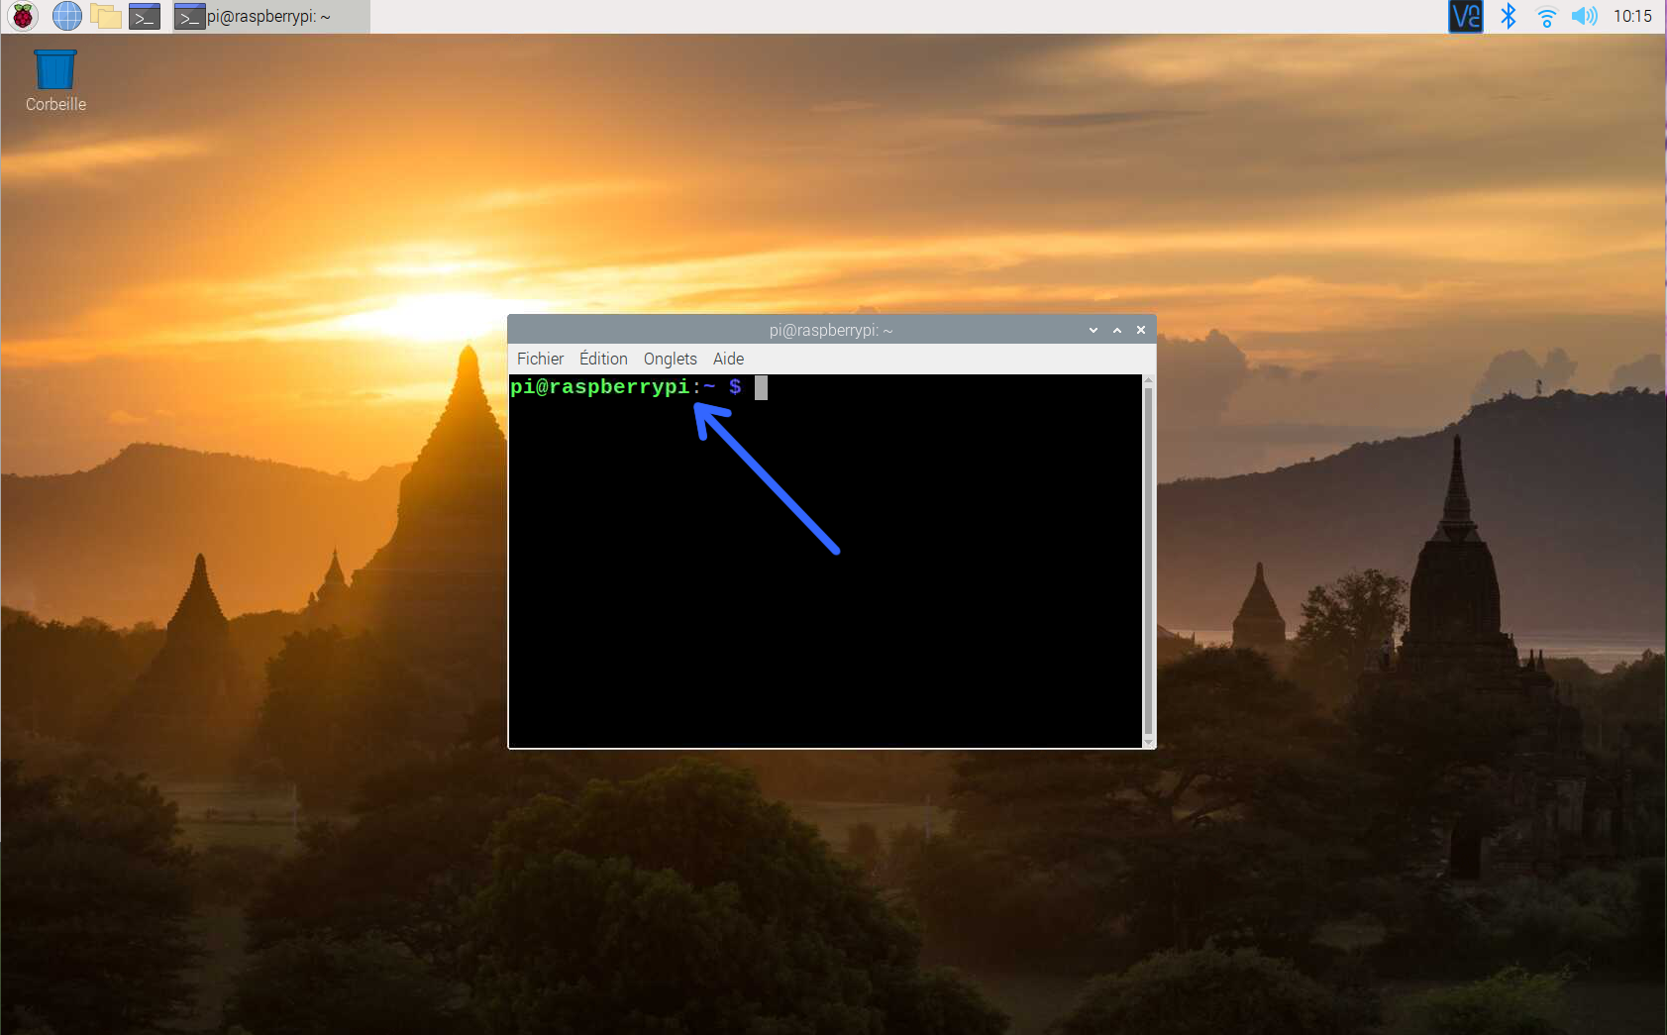
Task: Open the Raspberry Pi main menu
Action: (x=22, y=16)
